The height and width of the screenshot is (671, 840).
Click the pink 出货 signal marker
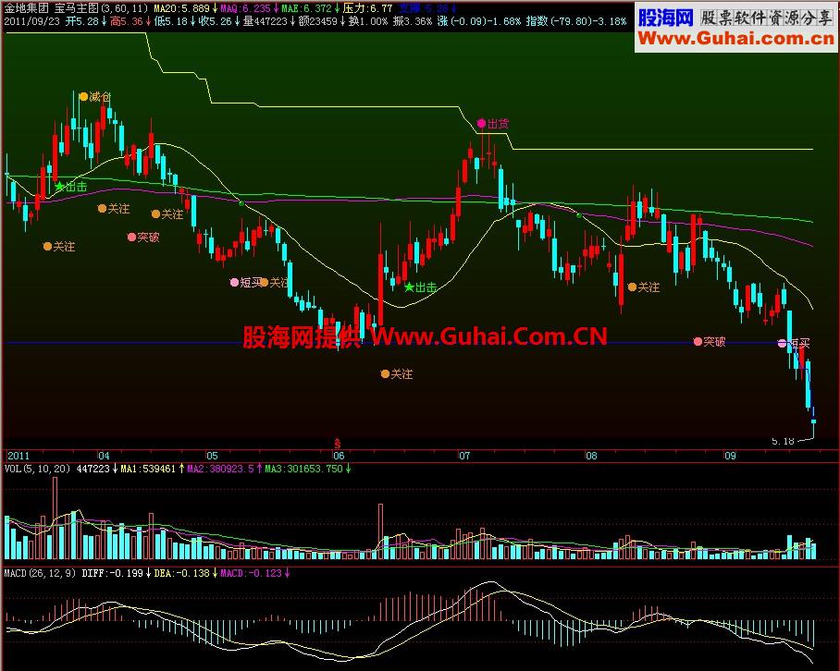[x=493, y=124]
